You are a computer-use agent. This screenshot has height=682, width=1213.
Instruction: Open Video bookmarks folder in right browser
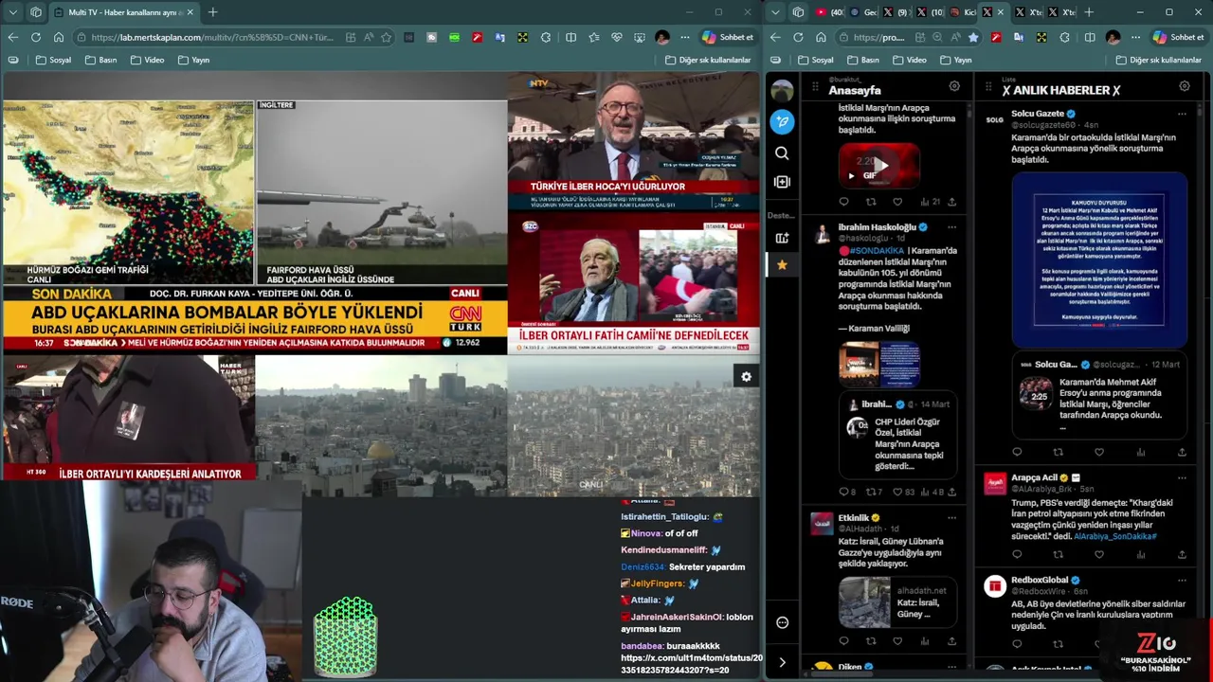click(x=909, y=60)
